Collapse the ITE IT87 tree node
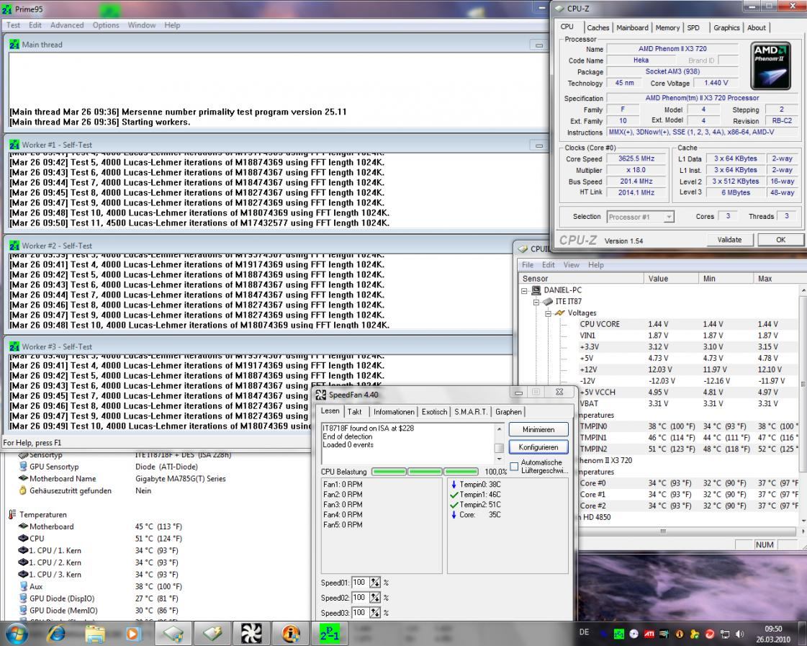 click(536, 302)
